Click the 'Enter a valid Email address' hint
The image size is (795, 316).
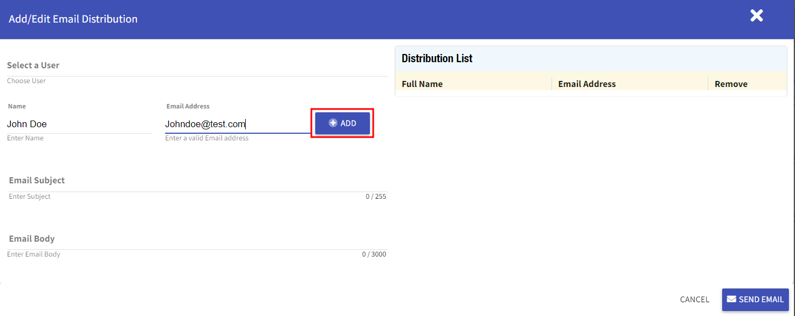(x=207, y=138)
